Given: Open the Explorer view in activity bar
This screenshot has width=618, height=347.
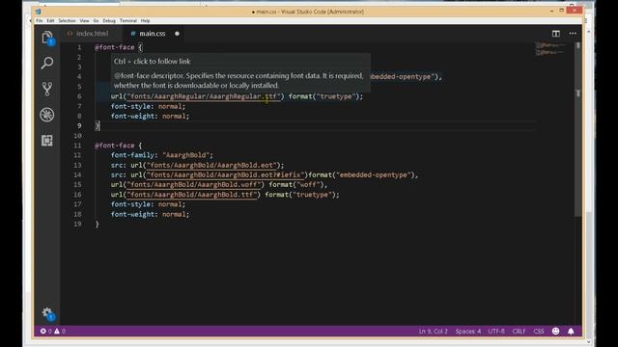Looking at the screenshot, I should point(47,38).
